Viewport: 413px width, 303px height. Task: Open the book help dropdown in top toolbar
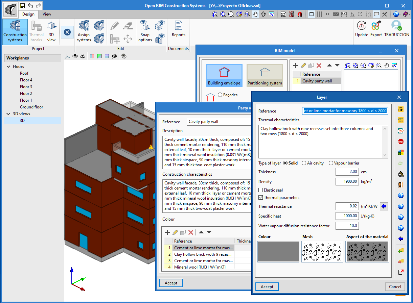pos(406,14)
